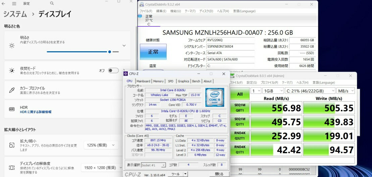Click the Intel Core i5 logo in CPU-Z
The height and width of the screenshot is (177, 372).
[215, 97]
